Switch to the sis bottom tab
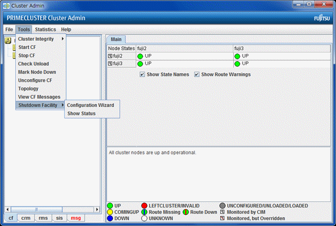336x226 pixels. pyautogui.click(x=60, y=218)
